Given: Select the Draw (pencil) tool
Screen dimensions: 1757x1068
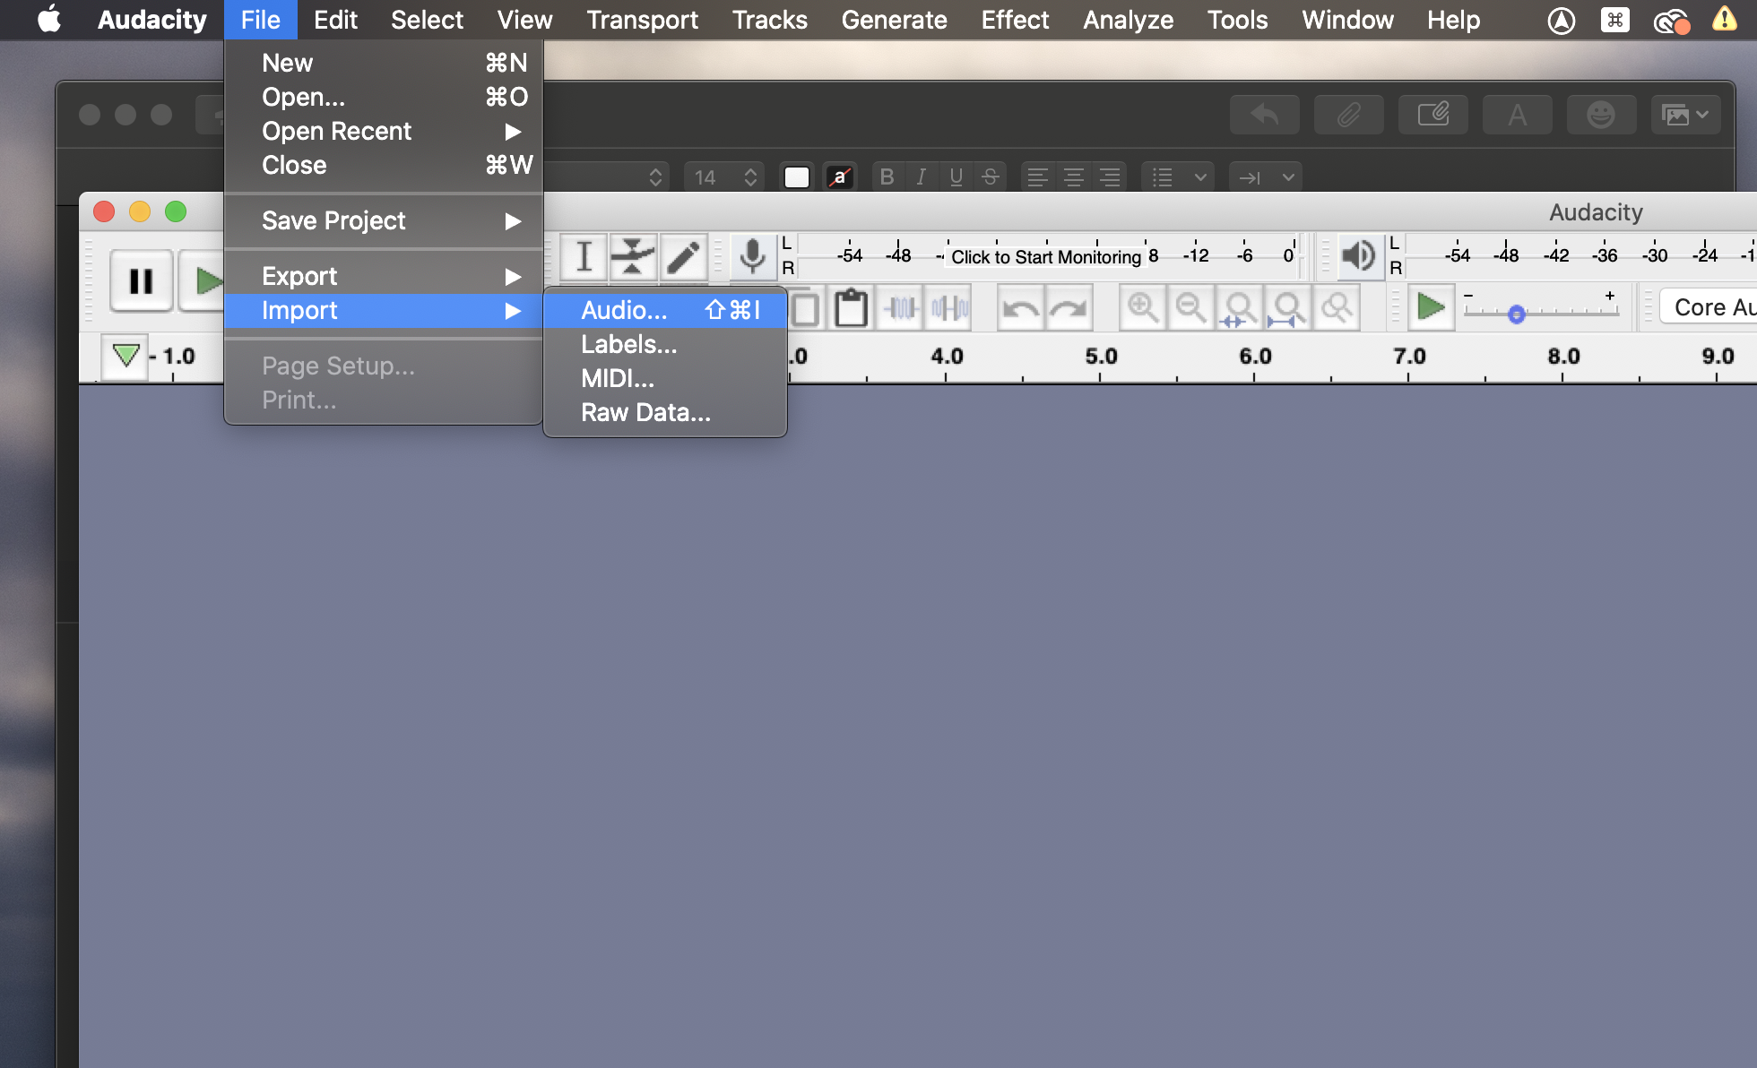Looking at the screenshot, I should [x=683, y=257].
